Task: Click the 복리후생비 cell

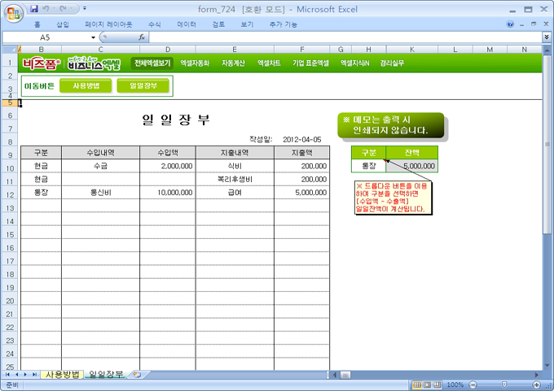Action: tap(235, 179)
